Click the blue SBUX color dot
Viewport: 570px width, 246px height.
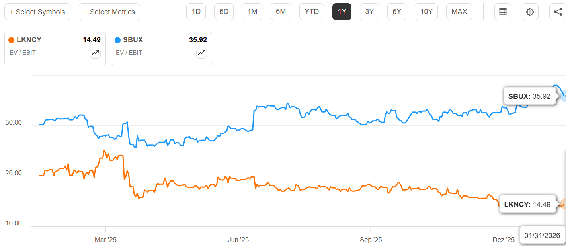(118, 40)
